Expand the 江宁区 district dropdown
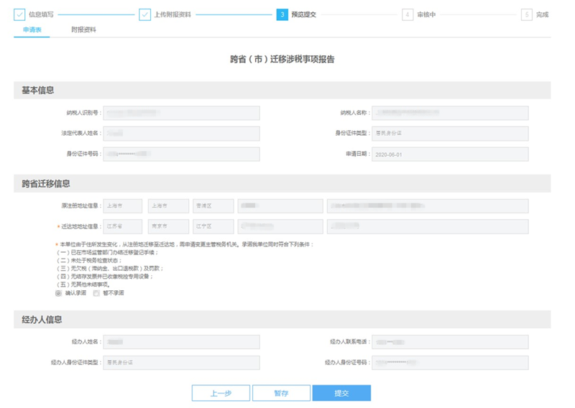575x408 pixels. point(213,226)
